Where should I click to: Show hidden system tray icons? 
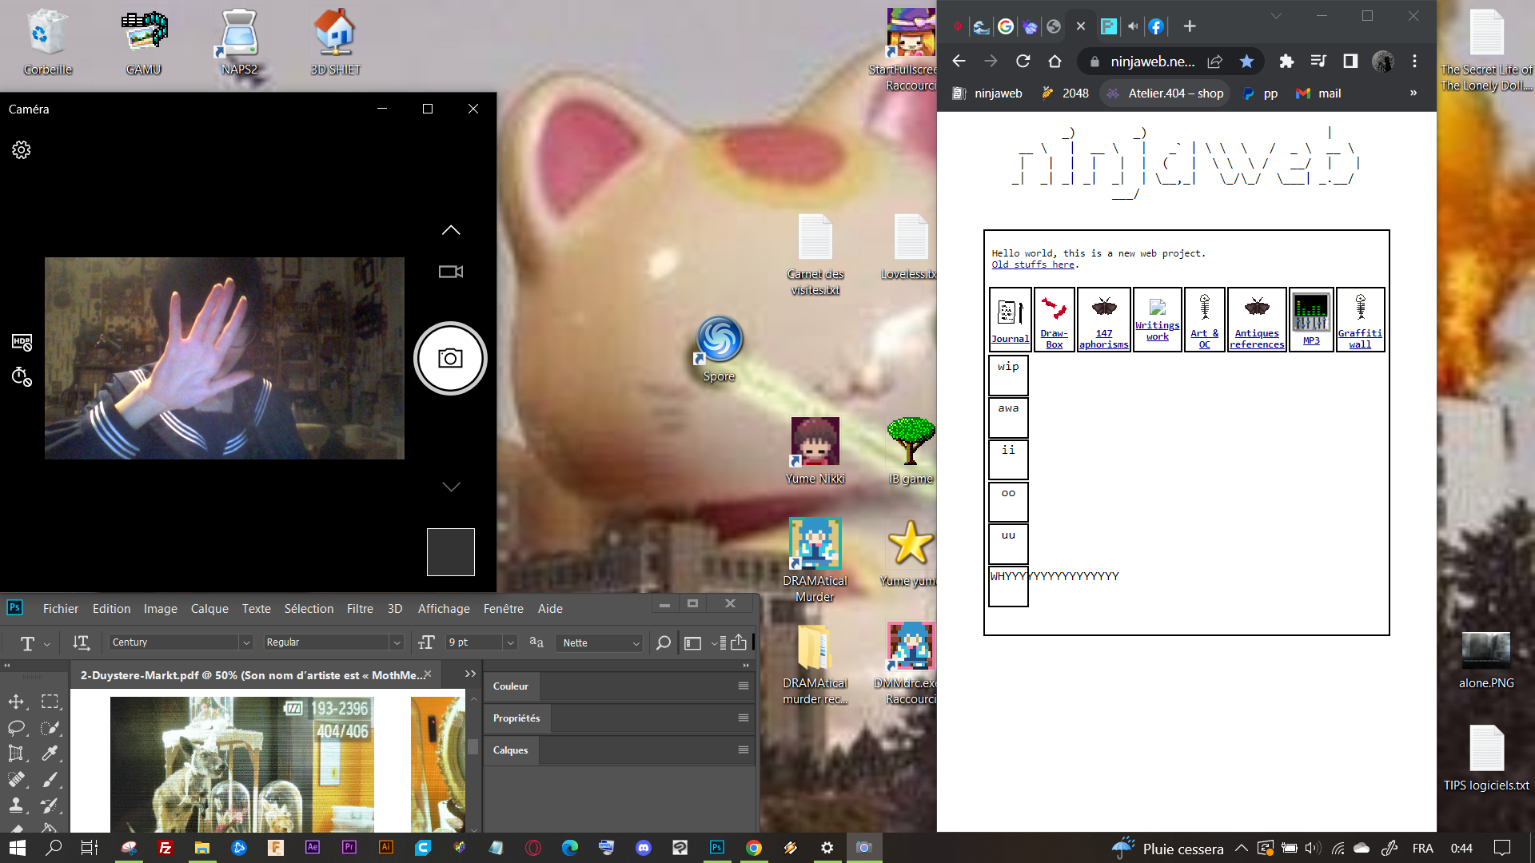[x=1241, y=848]
